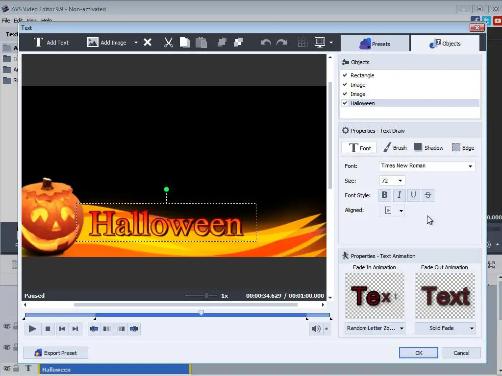
Task: Click the preview monitor icon
Action: [320, 42]
